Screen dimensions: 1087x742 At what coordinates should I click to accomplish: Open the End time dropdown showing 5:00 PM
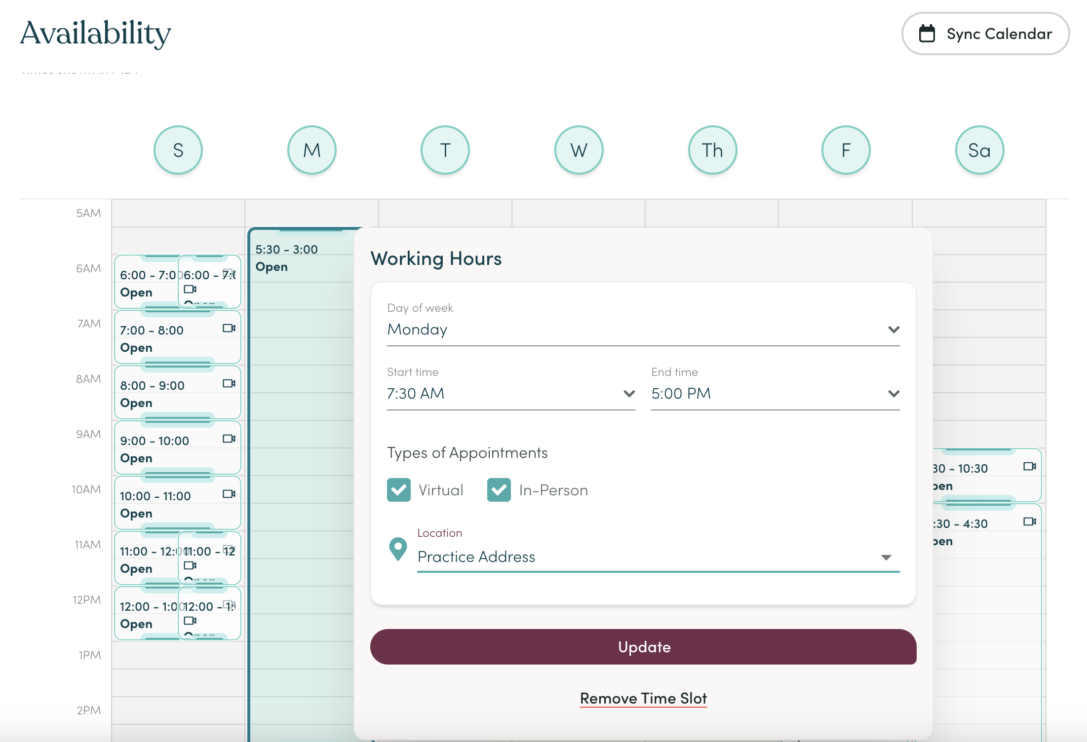tap(776, 394)
